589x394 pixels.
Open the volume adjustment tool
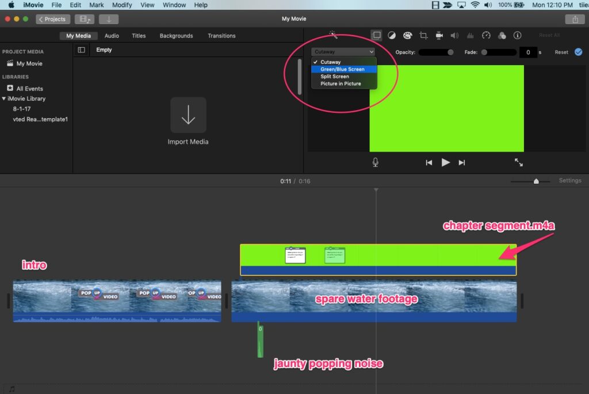click(x=454, y=35)
